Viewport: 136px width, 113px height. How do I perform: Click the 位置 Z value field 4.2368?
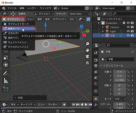(120, 80)
